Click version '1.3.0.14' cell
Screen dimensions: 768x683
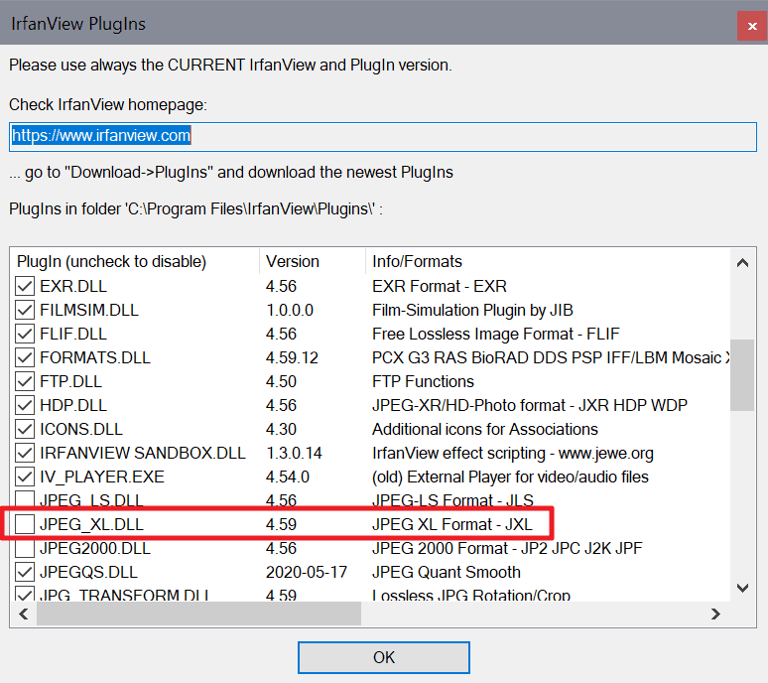tap(294, 454)
